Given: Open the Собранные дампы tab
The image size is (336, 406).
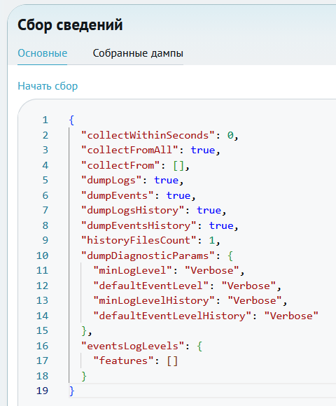Looking at the screenshot, I should [x=138, y=53].
